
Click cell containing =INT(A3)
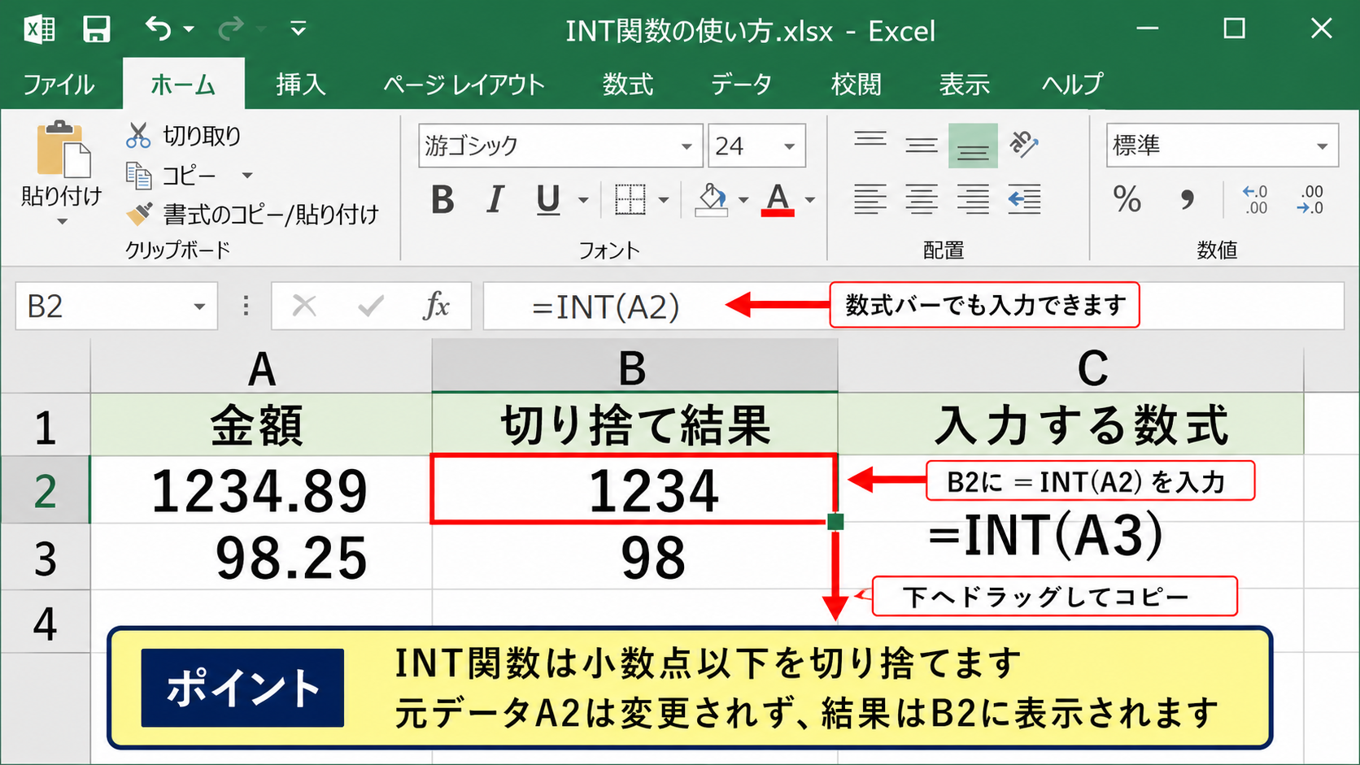click(x=1071, y=557)
